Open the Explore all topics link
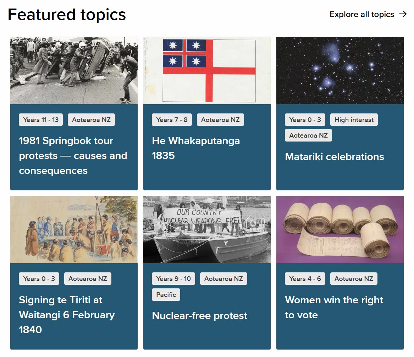This screenshot has width=414, height=357. coord(362,15)
